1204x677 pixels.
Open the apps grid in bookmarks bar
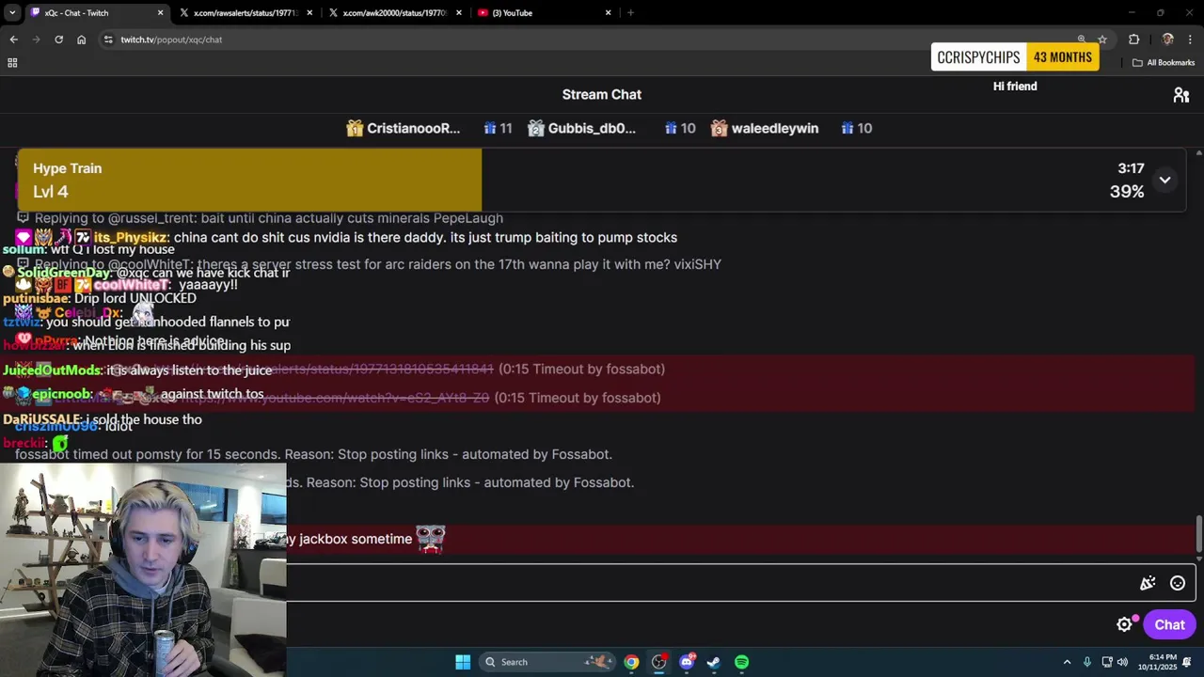pos(12,63)
